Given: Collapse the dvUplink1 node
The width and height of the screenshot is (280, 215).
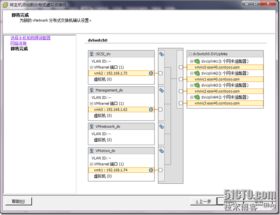Looking at the screenshot, I should coord(192,61).
